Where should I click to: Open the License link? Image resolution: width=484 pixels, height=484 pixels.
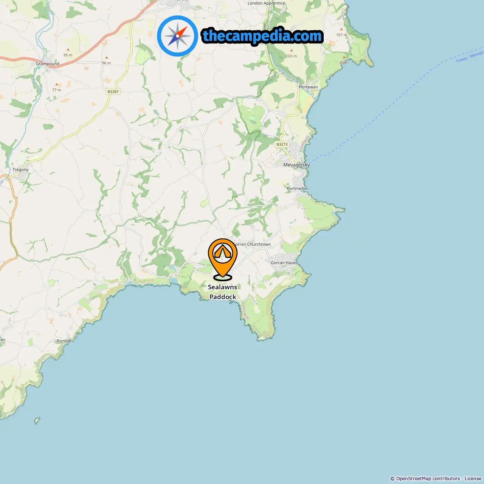click(x=473, y=479)
